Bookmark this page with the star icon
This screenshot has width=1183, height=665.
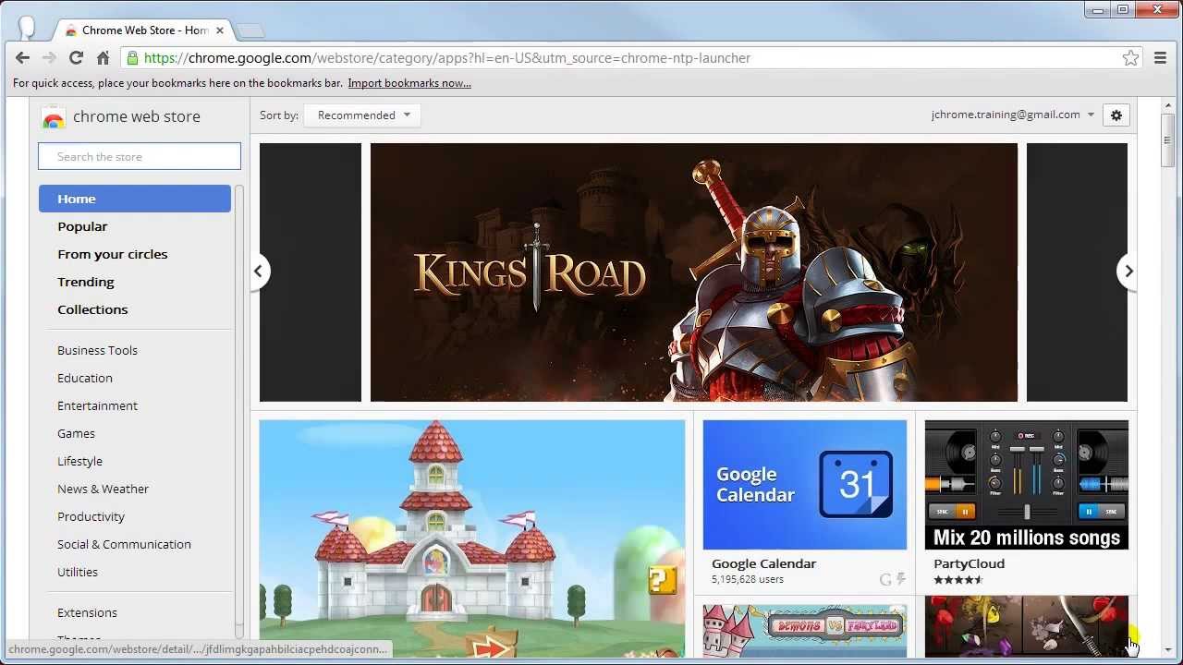1130,58
